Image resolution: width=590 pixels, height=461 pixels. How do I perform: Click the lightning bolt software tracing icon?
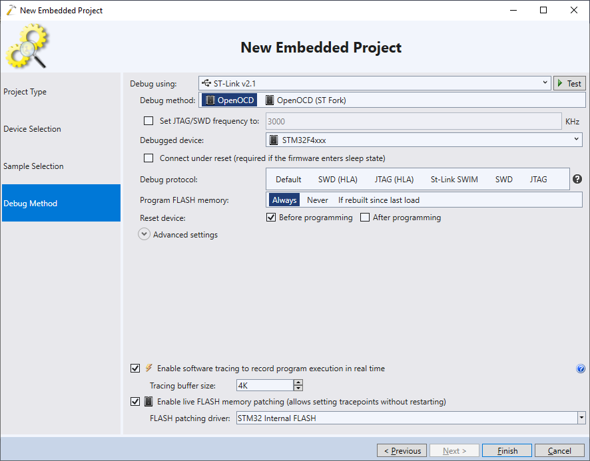pyautogui.click(x=149, y=368)
